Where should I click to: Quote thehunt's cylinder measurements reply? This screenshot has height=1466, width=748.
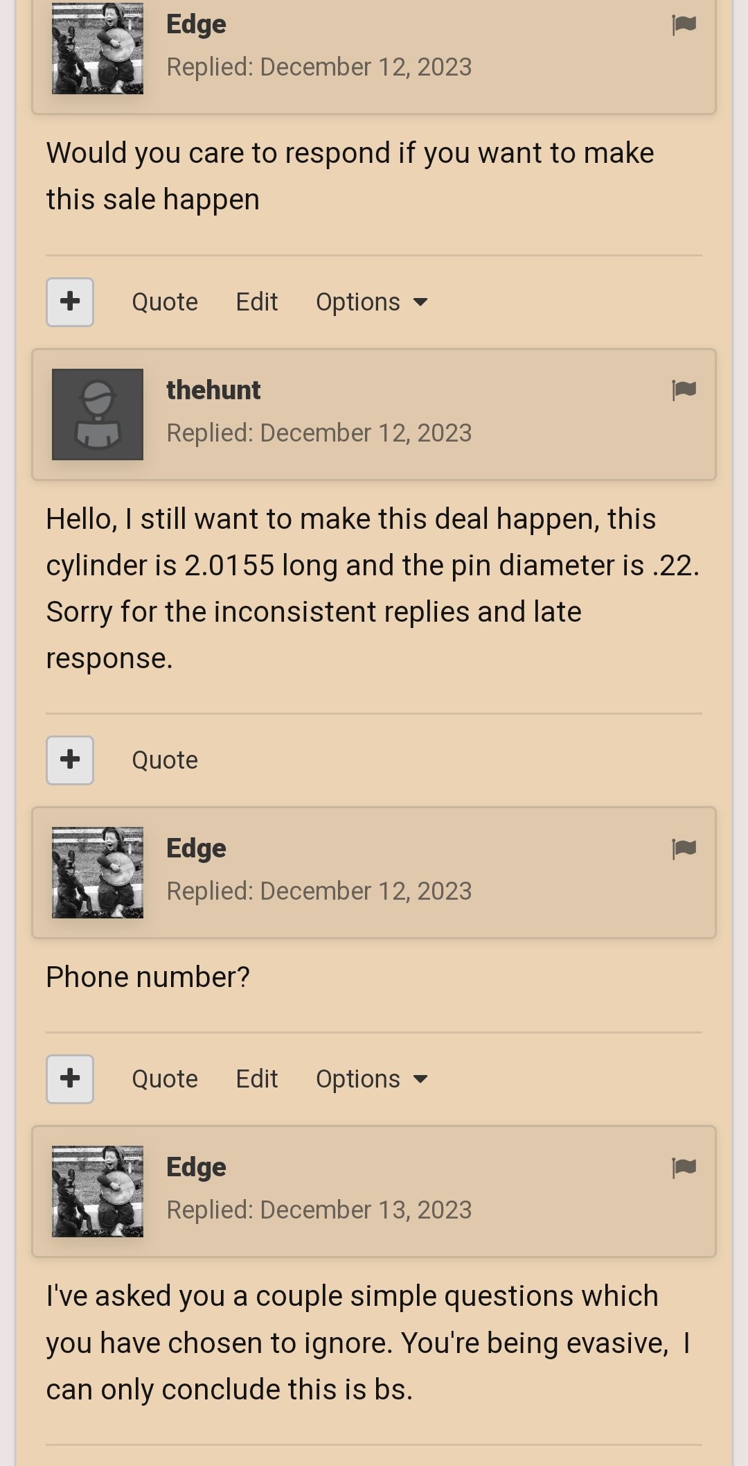tap(165, 760)
